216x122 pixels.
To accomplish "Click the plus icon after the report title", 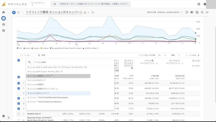I will tap(93, 13).
